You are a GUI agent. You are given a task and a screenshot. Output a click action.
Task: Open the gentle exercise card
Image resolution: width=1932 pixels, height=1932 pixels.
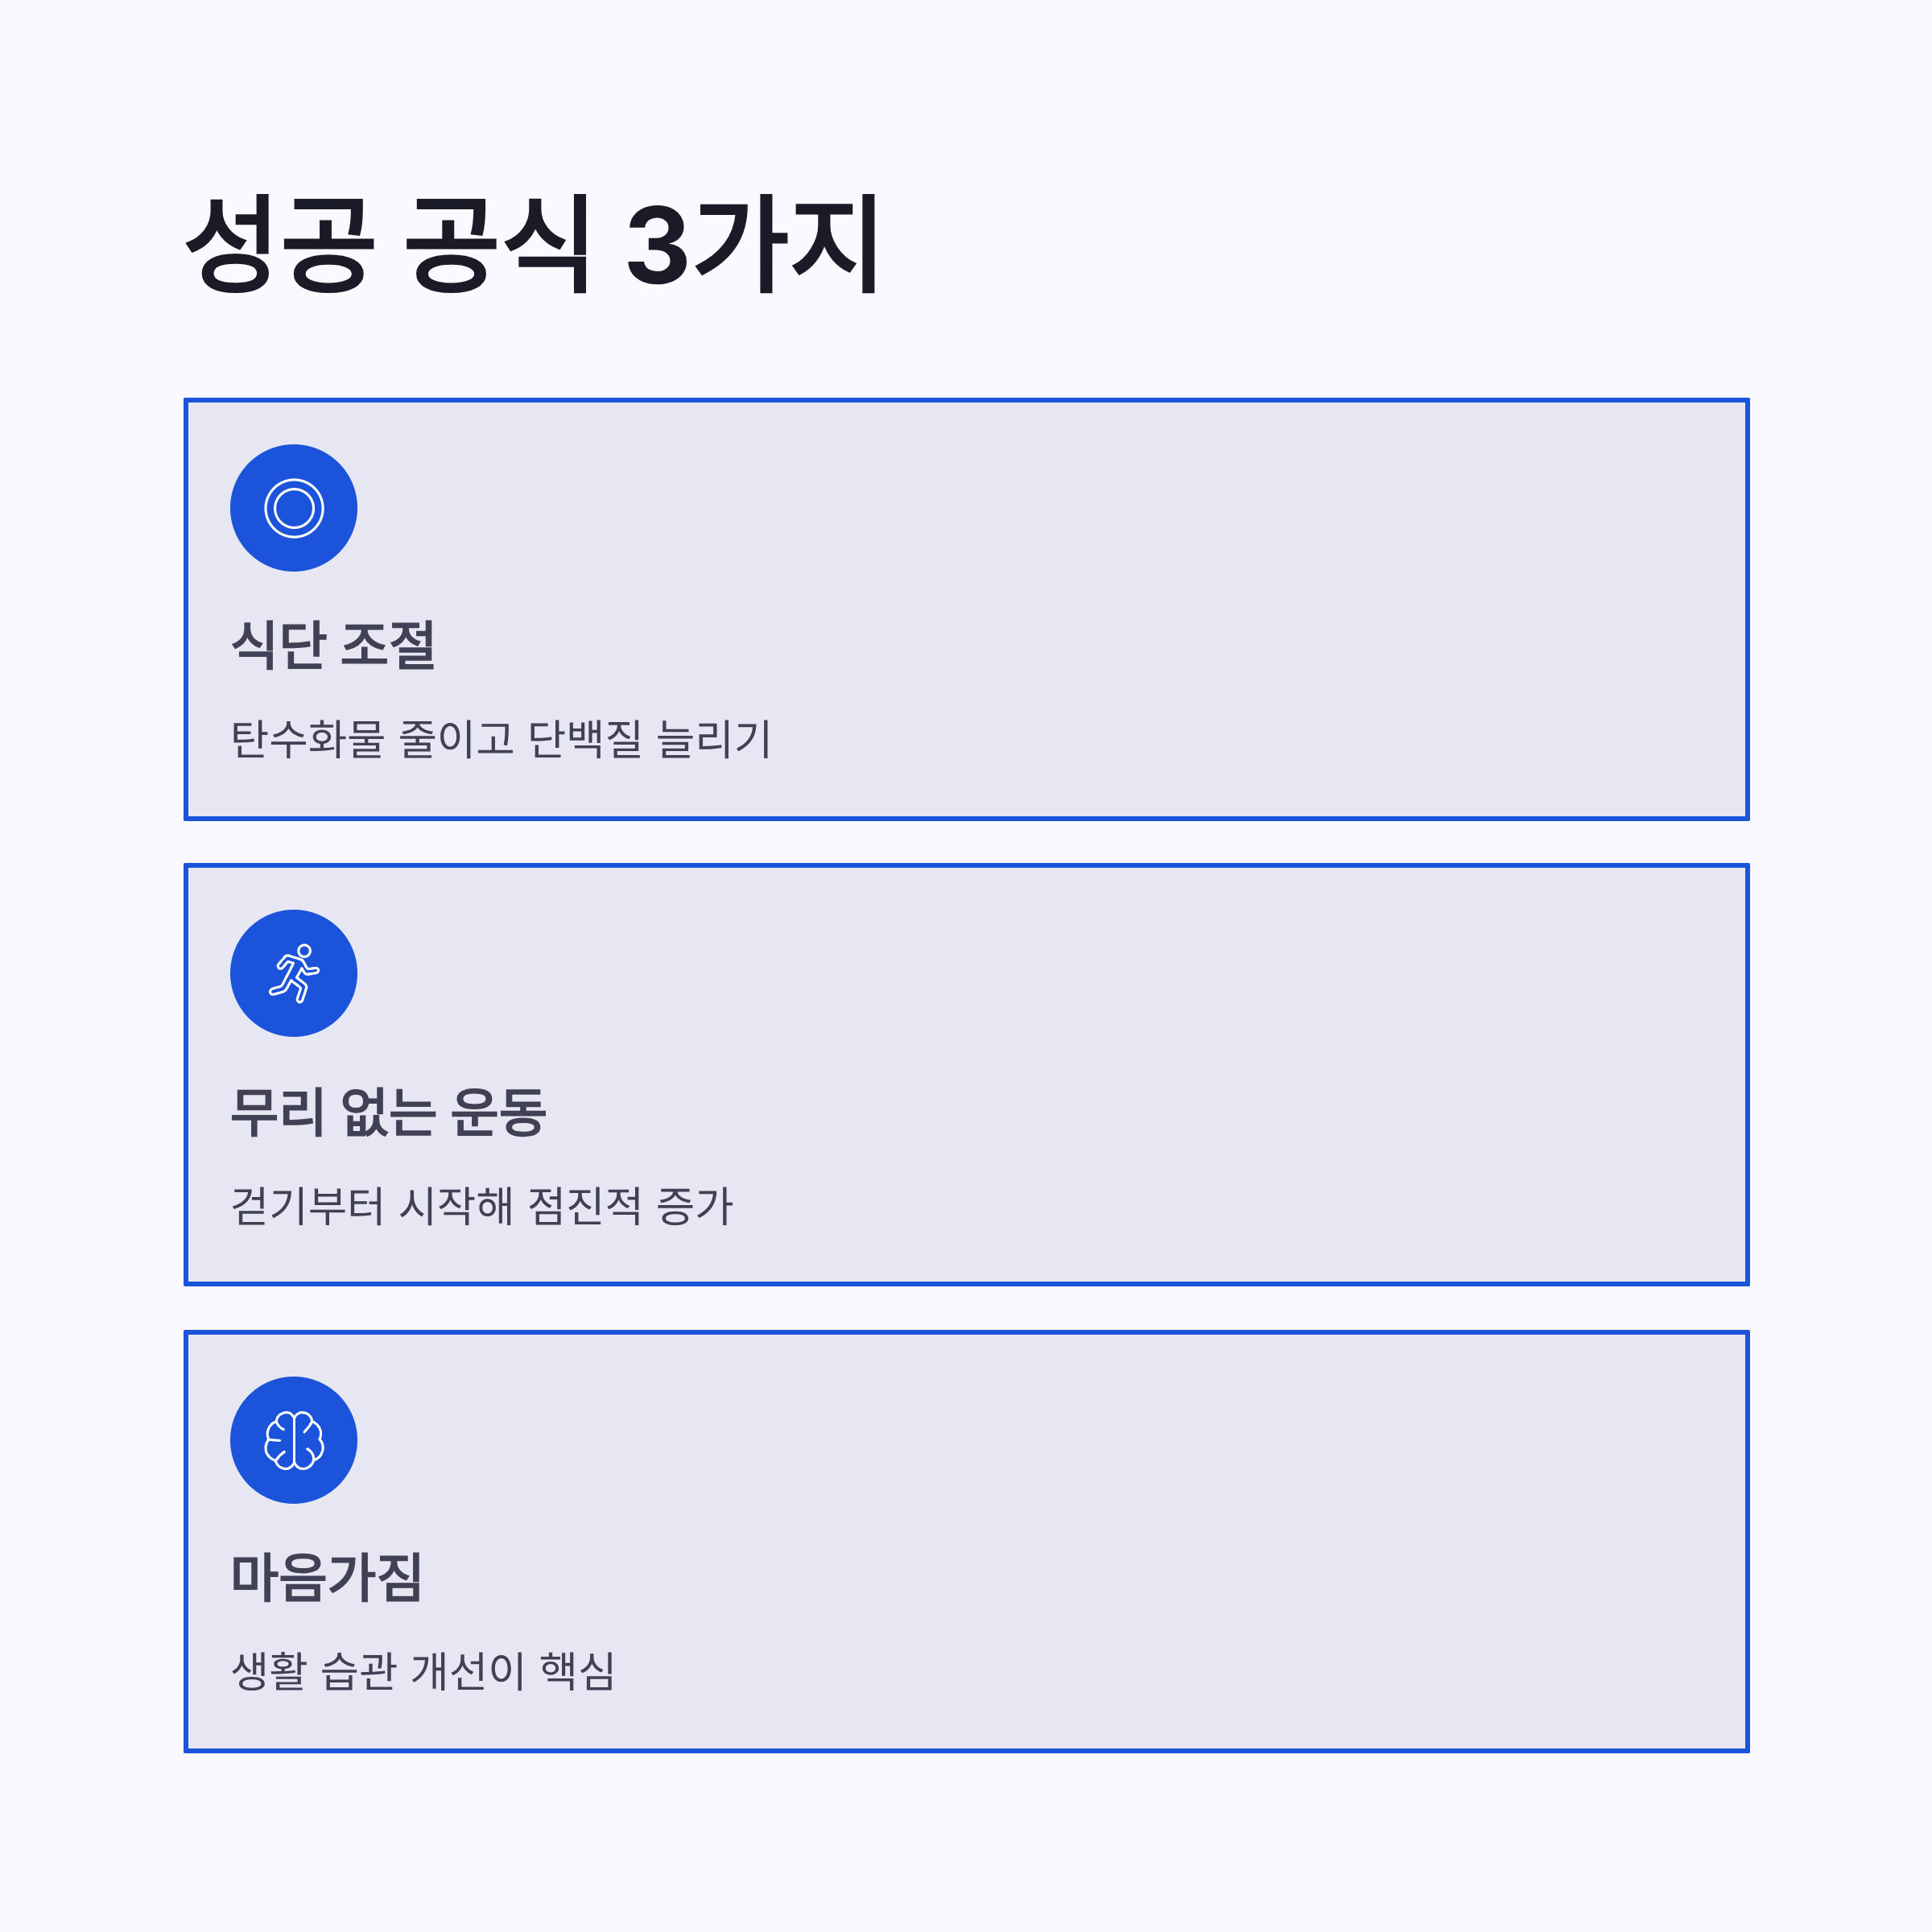(x=966, y=1074)
